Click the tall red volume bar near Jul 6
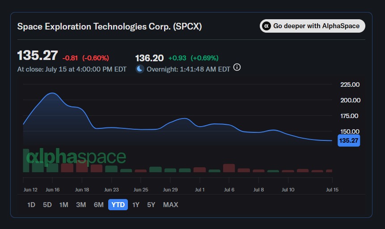This screenshot has width=385, height=229. click(x=229, y=168)
